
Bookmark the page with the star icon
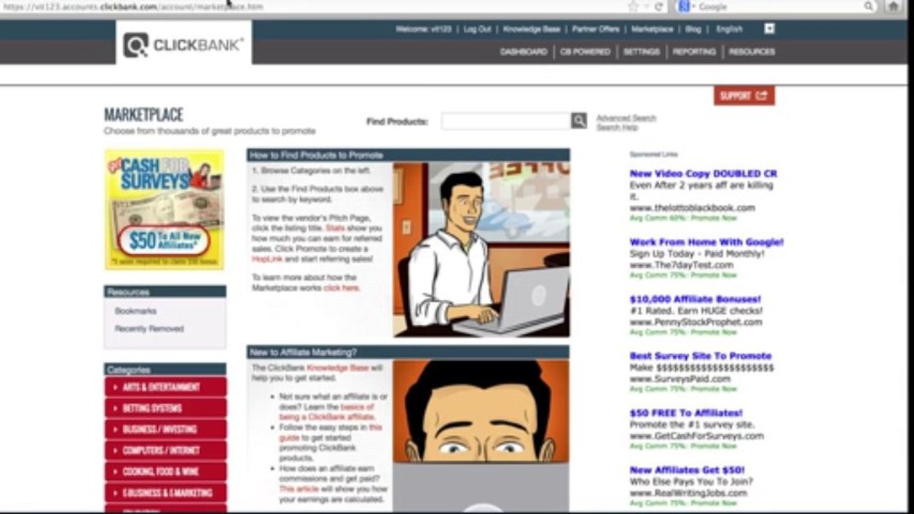[632, 6]
